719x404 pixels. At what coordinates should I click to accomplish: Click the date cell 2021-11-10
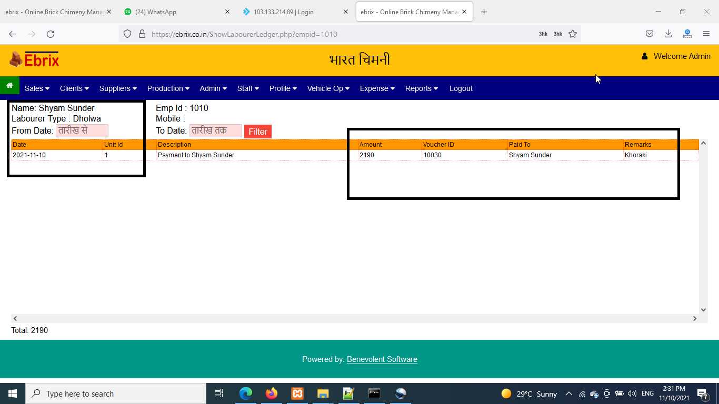[57, 155]
